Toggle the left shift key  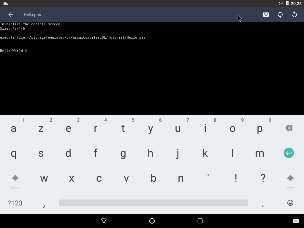15,178
